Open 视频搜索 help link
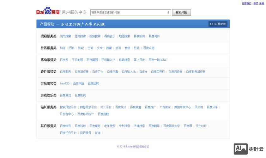This screenshot has width=266, height=158. click(95, 36)
